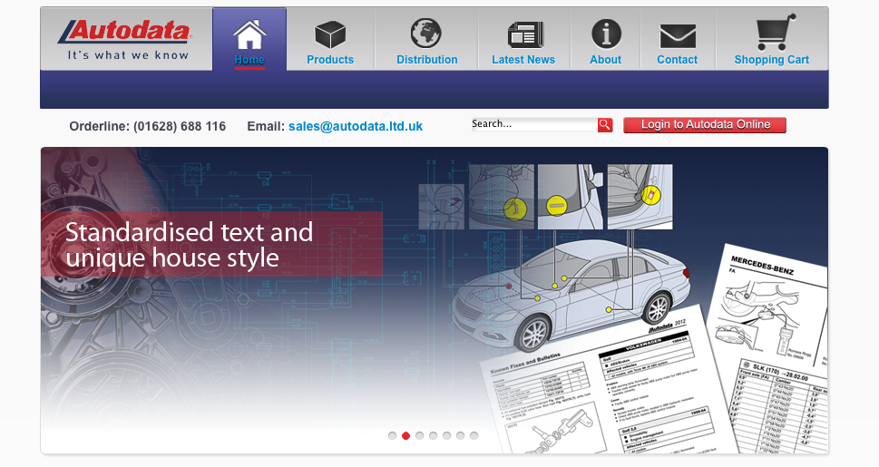Click the rightmost yellow-marker component thumbnail

tap(640, 196)
